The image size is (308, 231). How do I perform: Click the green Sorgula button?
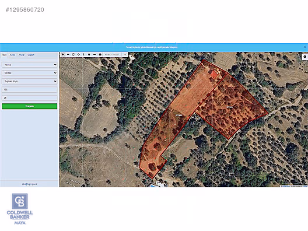(x=30, y=106)
